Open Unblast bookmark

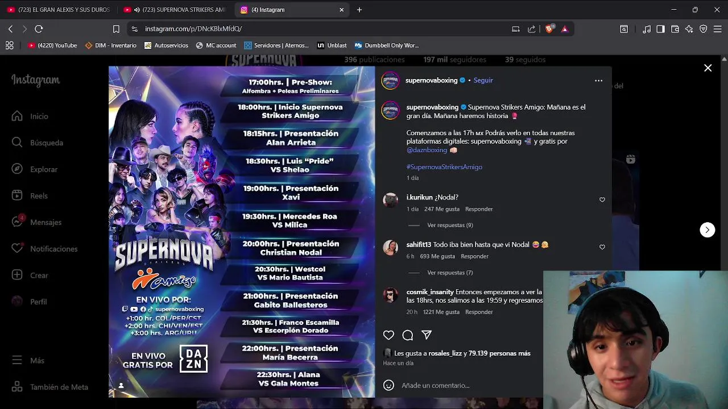click(x=332, y=45)
